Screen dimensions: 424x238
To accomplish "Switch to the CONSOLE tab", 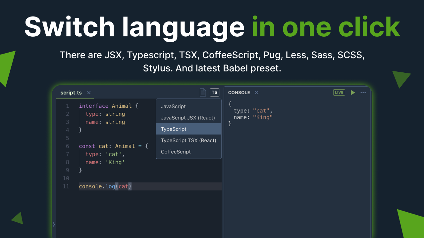I will click(x=239, y=93).
